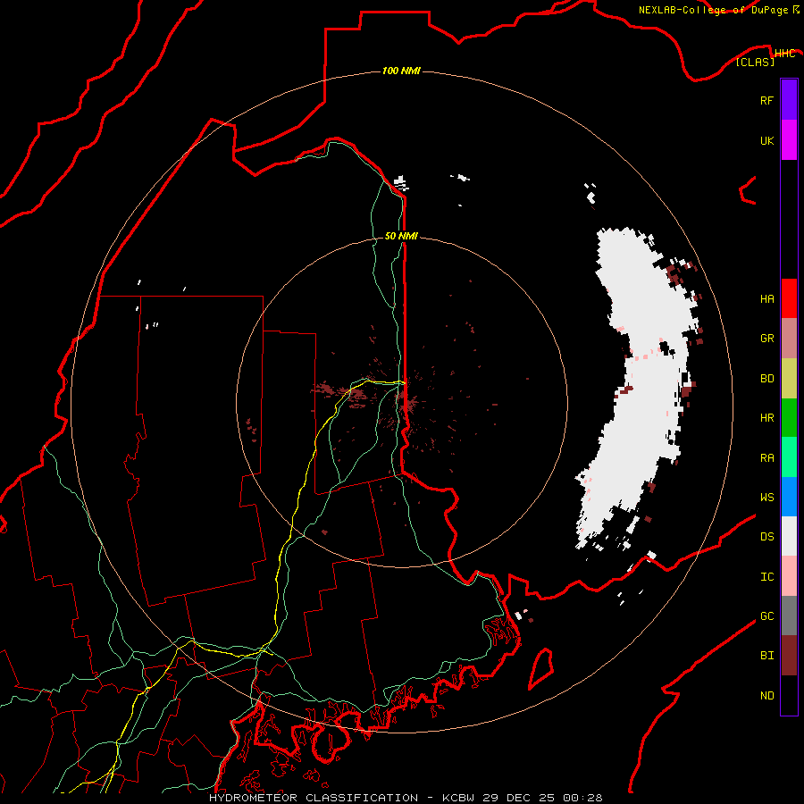Click the RA legend label
This screenshot has width=804, height=804.
(x=766, y=458)
